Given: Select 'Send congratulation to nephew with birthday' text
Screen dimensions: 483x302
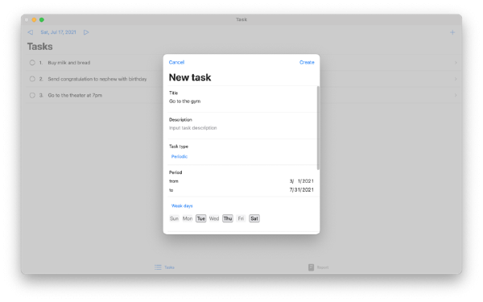Looking at the screenshot, I should (x=97, y=79).
